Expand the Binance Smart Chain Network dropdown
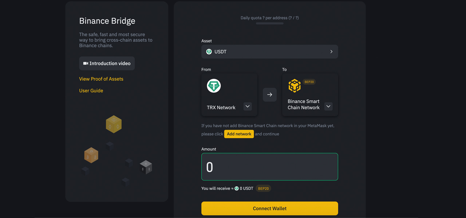466x218 pixels. [x=328, y=106]
